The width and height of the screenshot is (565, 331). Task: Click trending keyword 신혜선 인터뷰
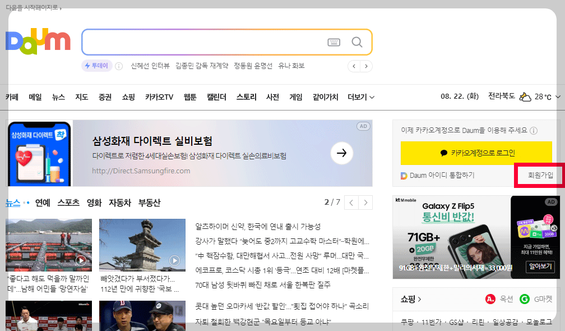[x=150, y=66]
